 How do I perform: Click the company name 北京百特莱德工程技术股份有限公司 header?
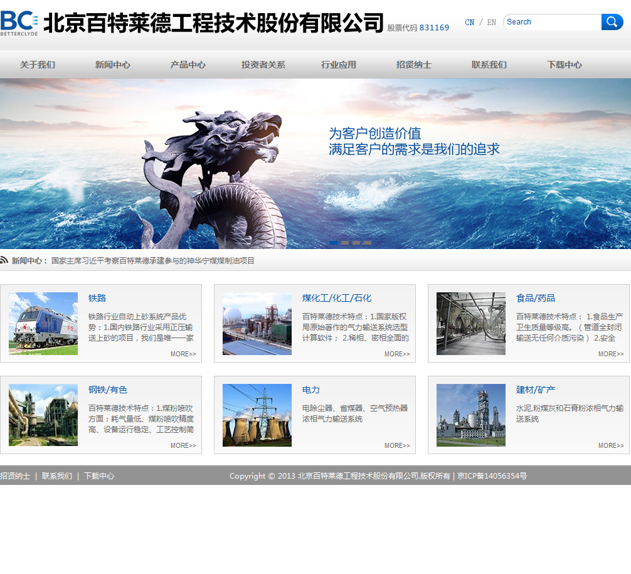pos(214,23)
